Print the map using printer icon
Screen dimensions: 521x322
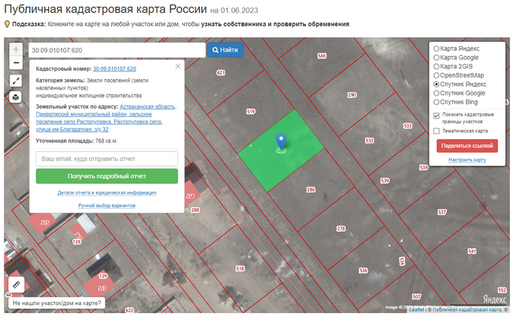pos(16,97)
